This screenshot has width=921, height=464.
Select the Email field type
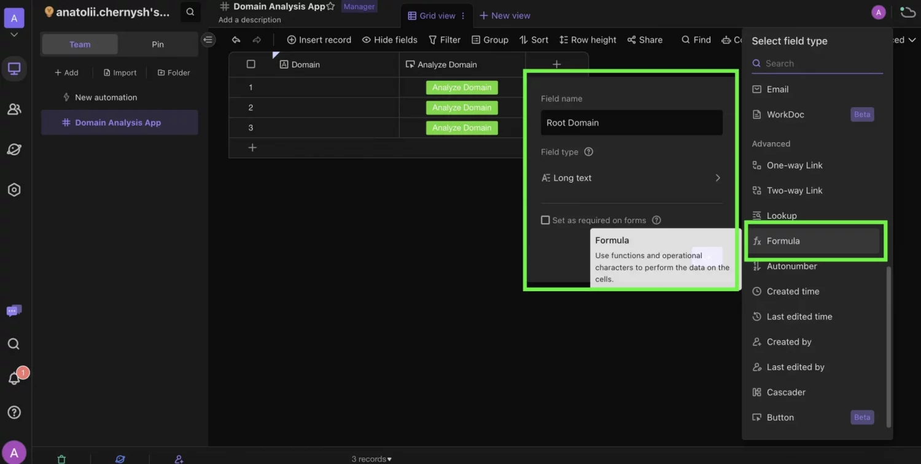point(815,89)
